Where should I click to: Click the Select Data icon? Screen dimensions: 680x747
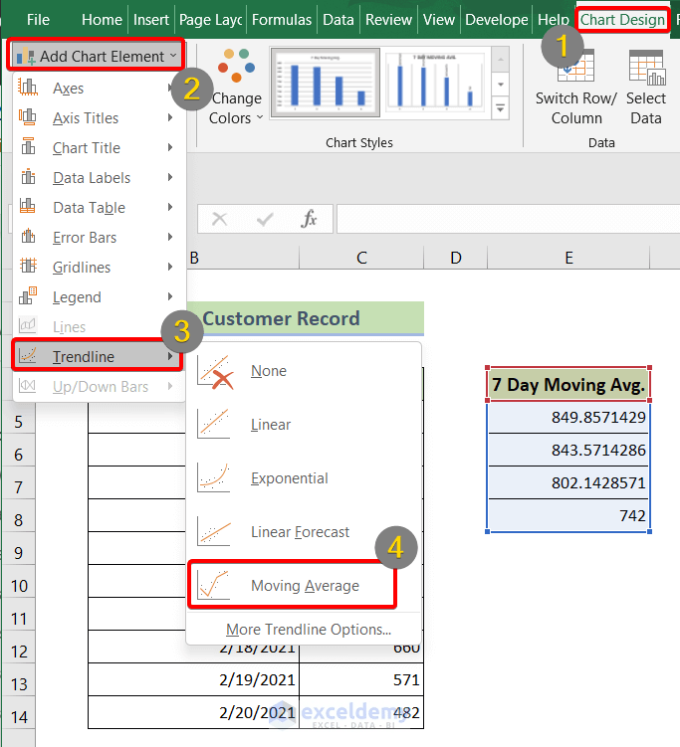[x=646, y=68]
